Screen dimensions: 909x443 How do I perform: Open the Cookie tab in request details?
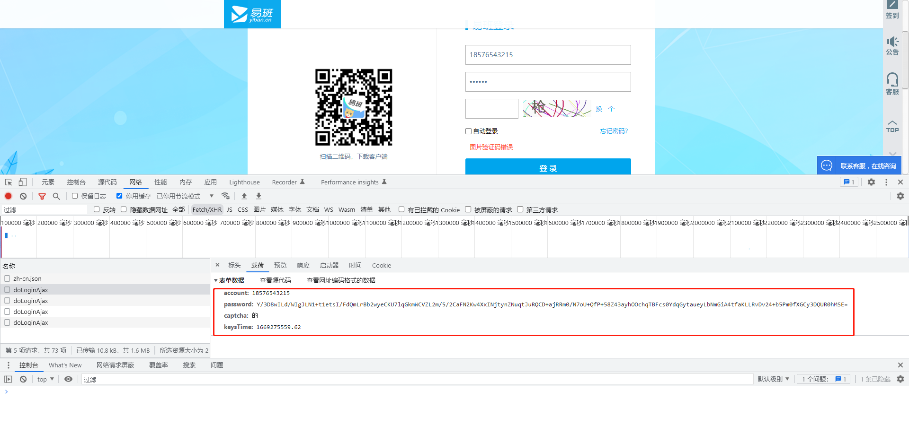point(382,265)
